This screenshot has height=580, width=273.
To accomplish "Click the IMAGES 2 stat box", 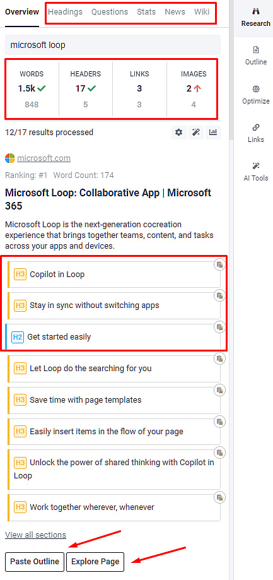I will pos(193,89).
